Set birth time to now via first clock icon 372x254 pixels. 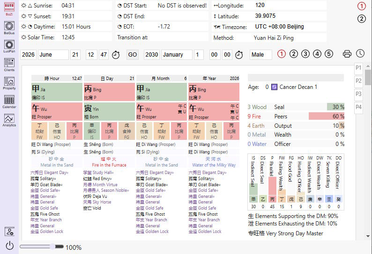tap(116, 55)
